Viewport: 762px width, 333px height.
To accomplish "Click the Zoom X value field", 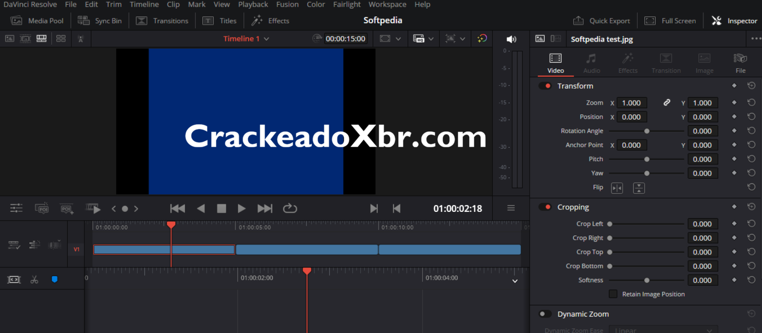I will click(631, 103).
